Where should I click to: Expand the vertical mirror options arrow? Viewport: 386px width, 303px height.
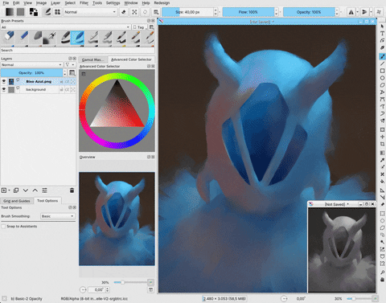pos(371,12)
